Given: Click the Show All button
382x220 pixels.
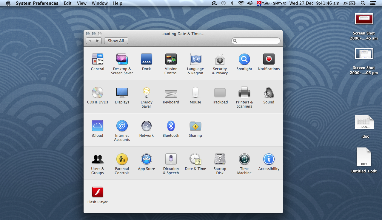Looking at the screenshot, I should (x=116, y=41).
